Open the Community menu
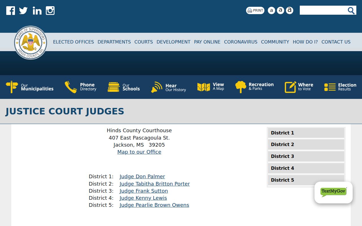The width and height of the screenshot is (362, 226). [275, 42]
